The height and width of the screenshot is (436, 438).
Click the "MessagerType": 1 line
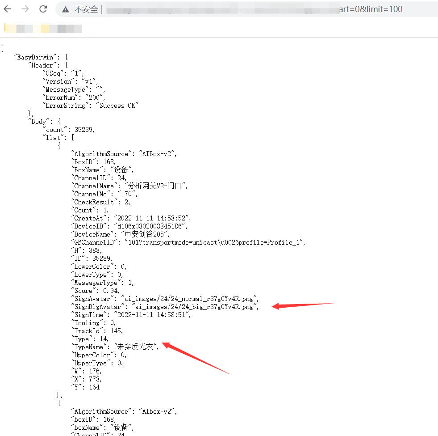coord(102,283)
